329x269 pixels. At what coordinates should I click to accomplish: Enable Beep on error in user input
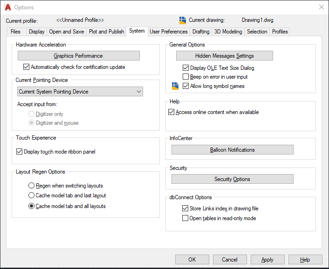point(186,77)
